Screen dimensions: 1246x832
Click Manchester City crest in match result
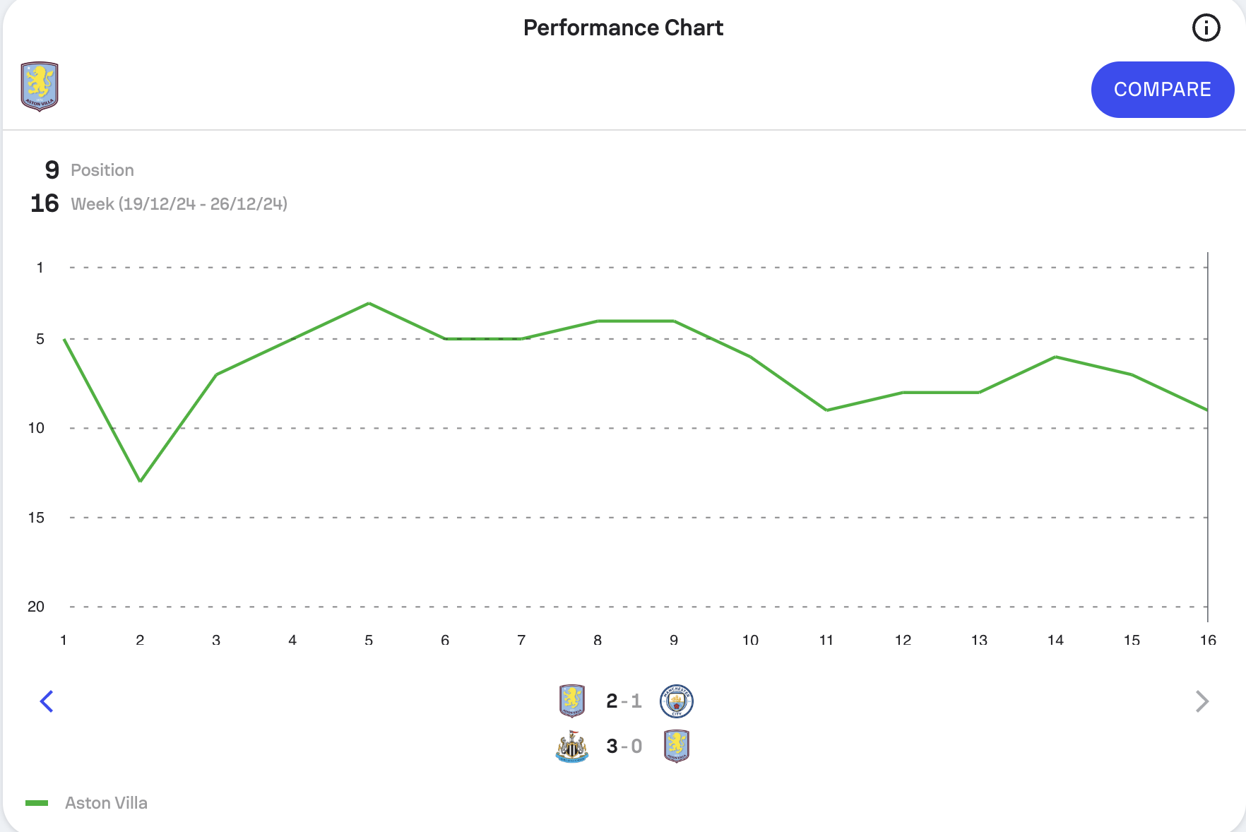point(676,701)
